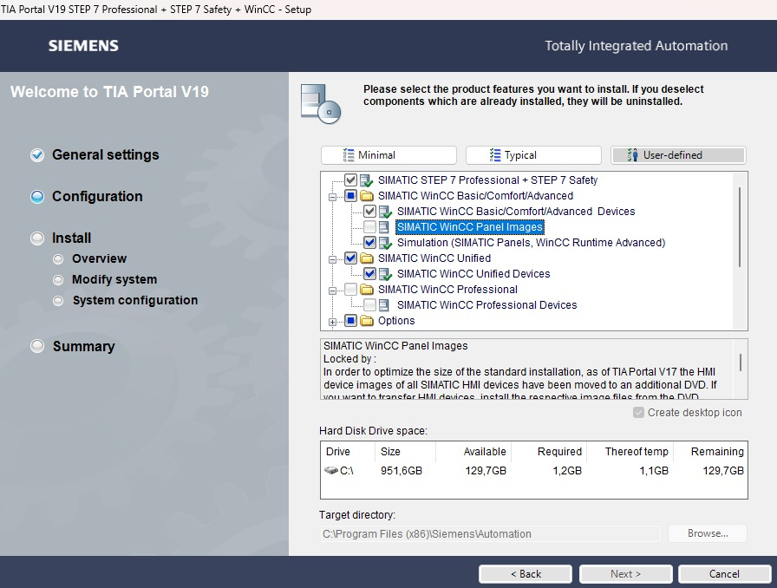777x588 pixels.
Task: Uncheck Simulation (SIMATIC Panels, WinCC Runtime Advanced)
Action: pos(370,243)
